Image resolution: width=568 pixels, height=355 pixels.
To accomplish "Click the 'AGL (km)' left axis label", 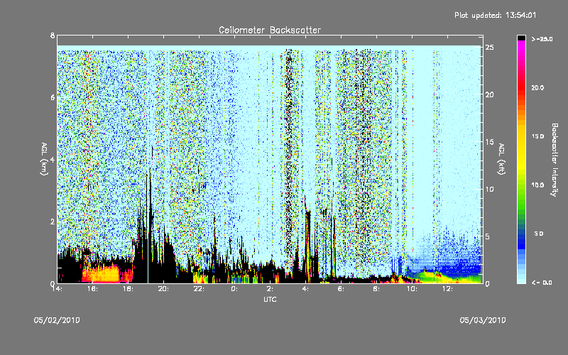I will (44, 159).
